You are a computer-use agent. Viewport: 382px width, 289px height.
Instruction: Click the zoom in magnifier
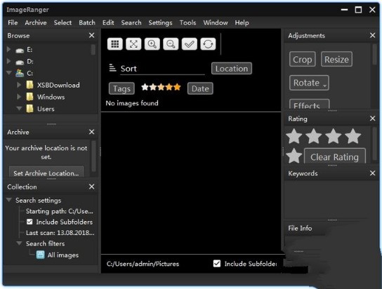152,44
